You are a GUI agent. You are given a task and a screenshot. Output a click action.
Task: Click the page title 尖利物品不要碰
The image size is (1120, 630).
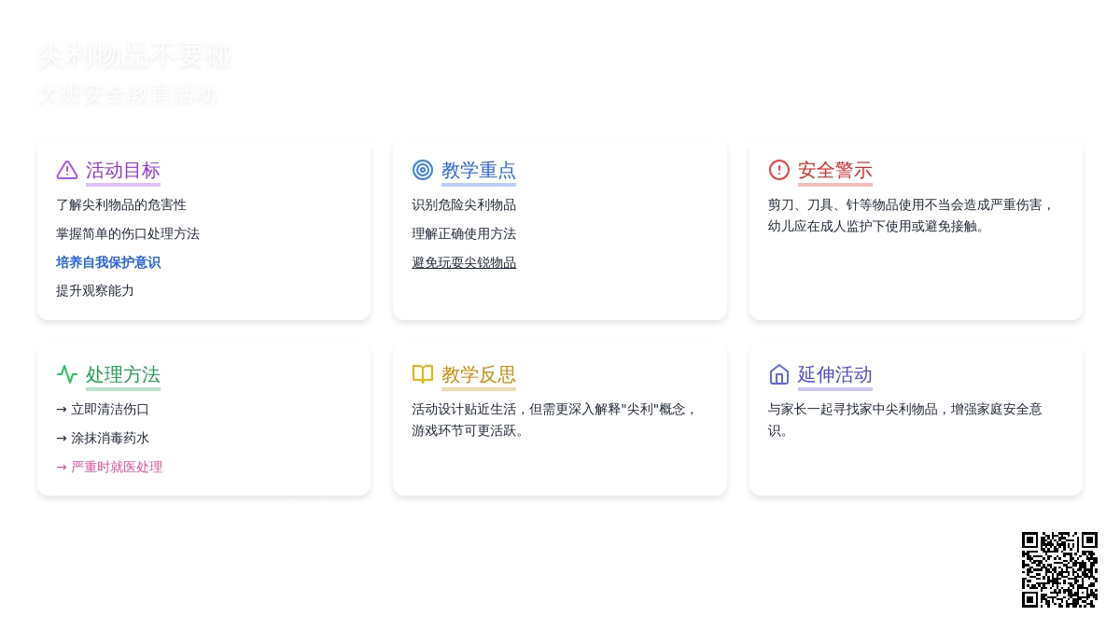point(135,56)
